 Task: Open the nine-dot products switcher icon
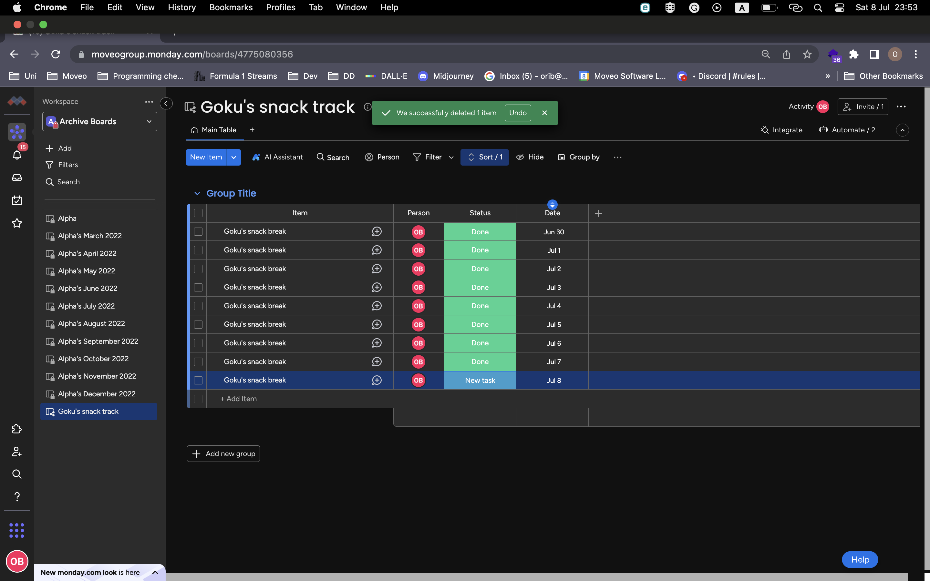click(17, 530)
